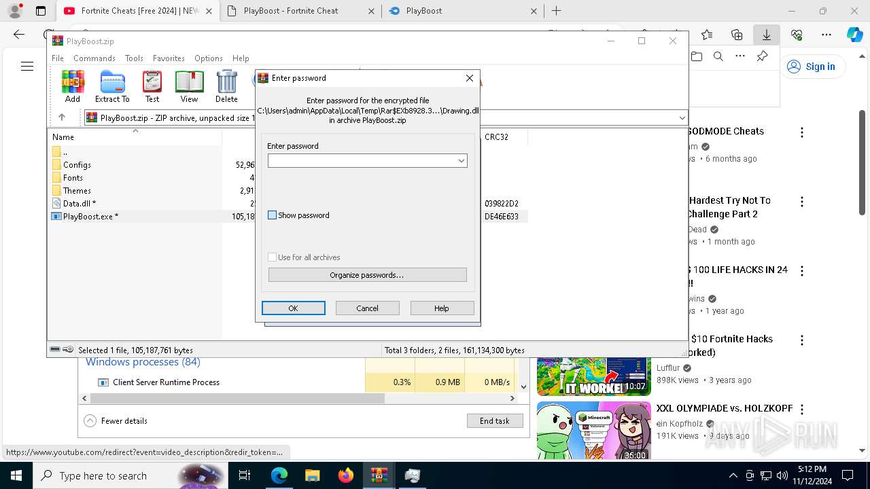Click the Extract To toolbar icon

112,86
